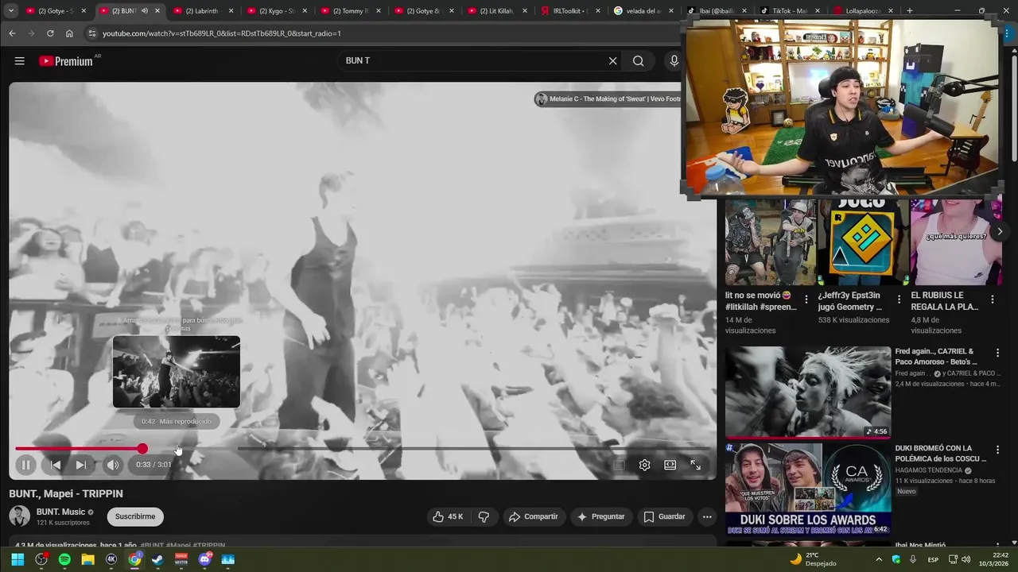The height and width of the screenshot is (572, 1018).
Task: Mute the BUNT tab audio icon
Action: (x=144, y=11)
